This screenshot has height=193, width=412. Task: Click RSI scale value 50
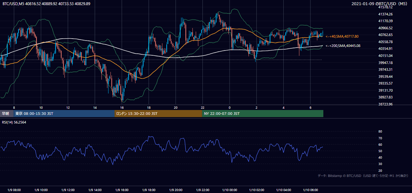pyautogui.click(x=380, y=151)
